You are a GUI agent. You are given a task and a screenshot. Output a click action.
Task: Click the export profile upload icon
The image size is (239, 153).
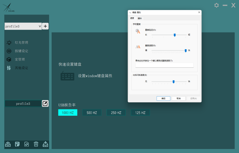point(46,144)
